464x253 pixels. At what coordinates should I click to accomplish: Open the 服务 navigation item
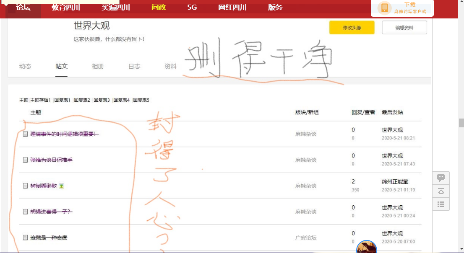pos(275,8)
